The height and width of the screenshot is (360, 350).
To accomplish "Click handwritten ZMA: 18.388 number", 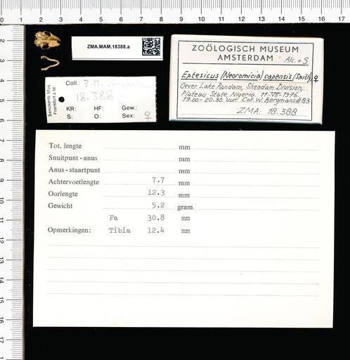I will click(x=267, y=111).
